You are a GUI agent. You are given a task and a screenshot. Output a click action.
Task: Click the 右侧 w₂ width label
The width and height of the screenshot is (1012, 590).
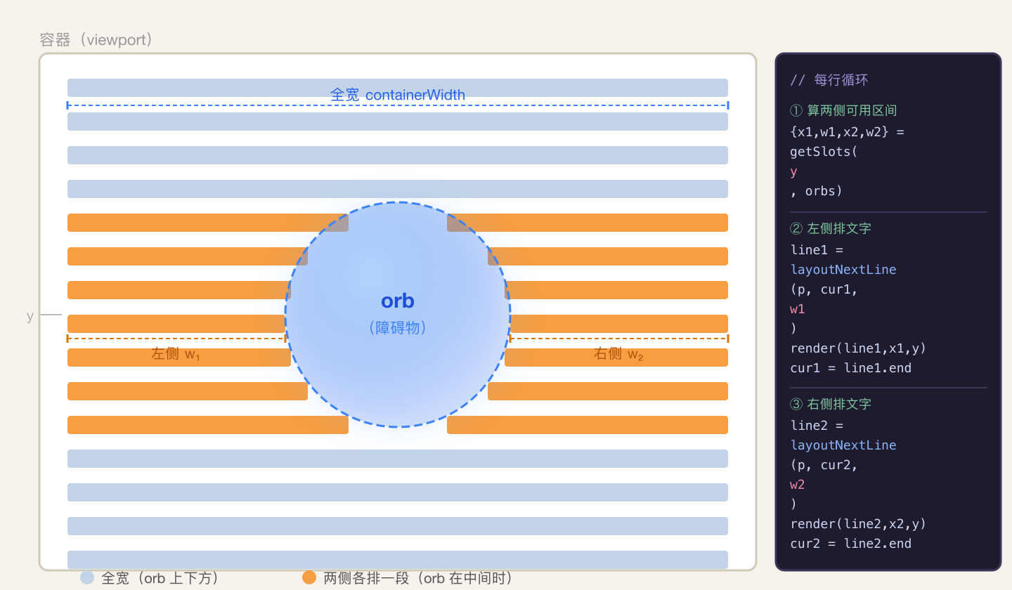pos(618,354)
